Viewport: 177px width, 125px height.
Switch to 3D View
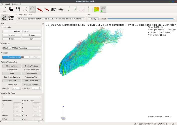coord(4,18)
